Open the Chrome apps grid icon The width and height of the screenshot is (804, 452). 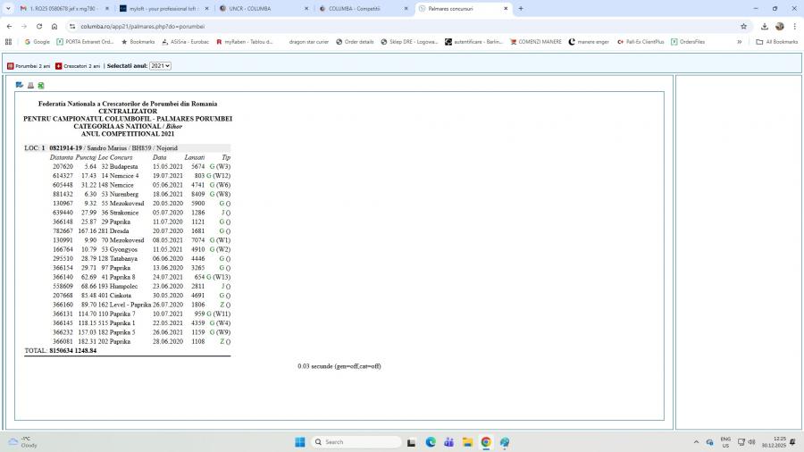tap(9, 41)
